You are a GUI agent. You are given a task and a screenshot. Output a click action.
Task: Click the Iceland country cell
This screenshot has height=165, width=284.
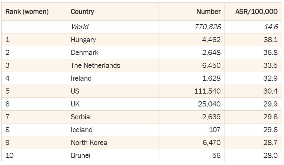tap(82, 130)
